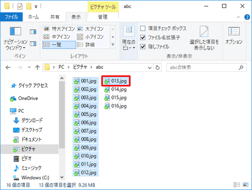
Task: Select file 014.jpg
Action: click(x=115, y=89)
